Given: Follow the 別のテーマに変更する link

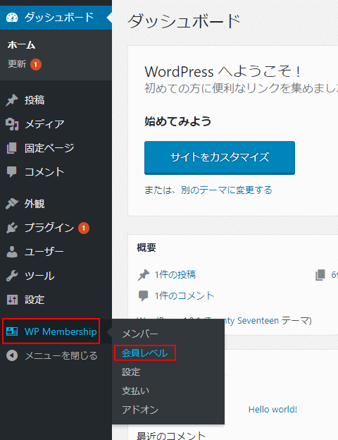Looking at the screenshot, I should [x=227, y=190].
